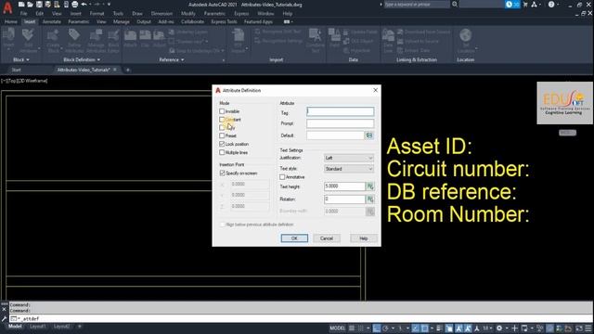Open the Justification dropdown
594x334 pixels.
tap(349, 158)
